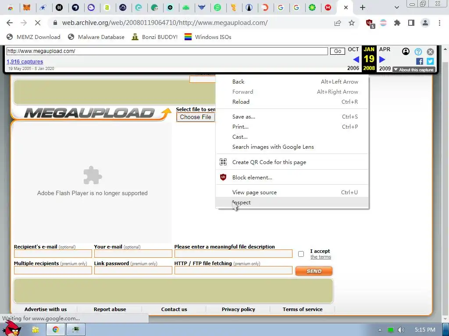Click the Your e-mail field
449x336 pixels.
133,254
